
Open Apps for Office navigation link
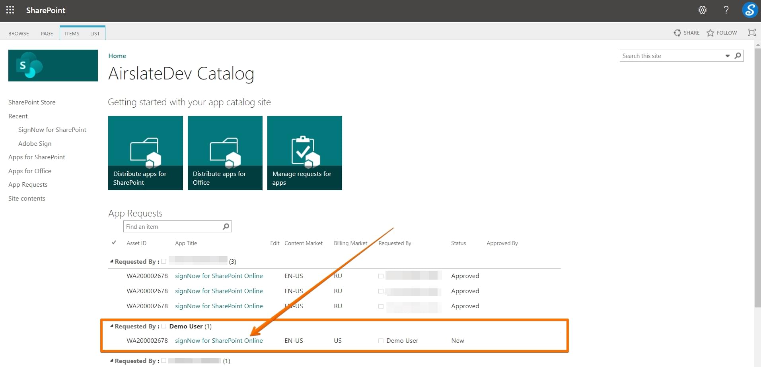[30, 171]
